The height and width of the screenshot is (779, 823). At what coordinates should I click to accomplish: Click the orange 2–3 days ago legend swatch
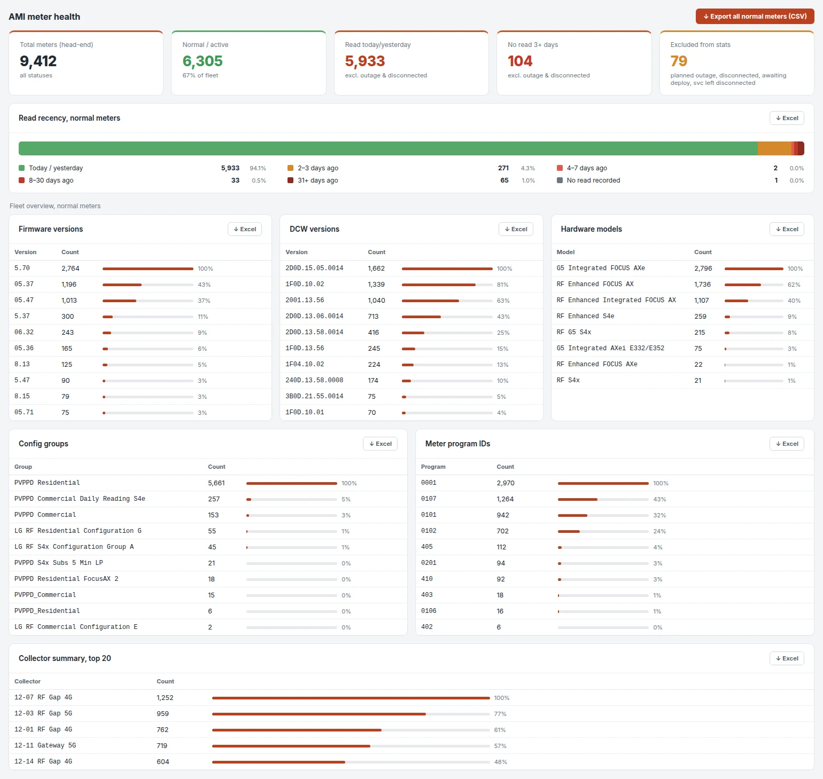point(291,168)
